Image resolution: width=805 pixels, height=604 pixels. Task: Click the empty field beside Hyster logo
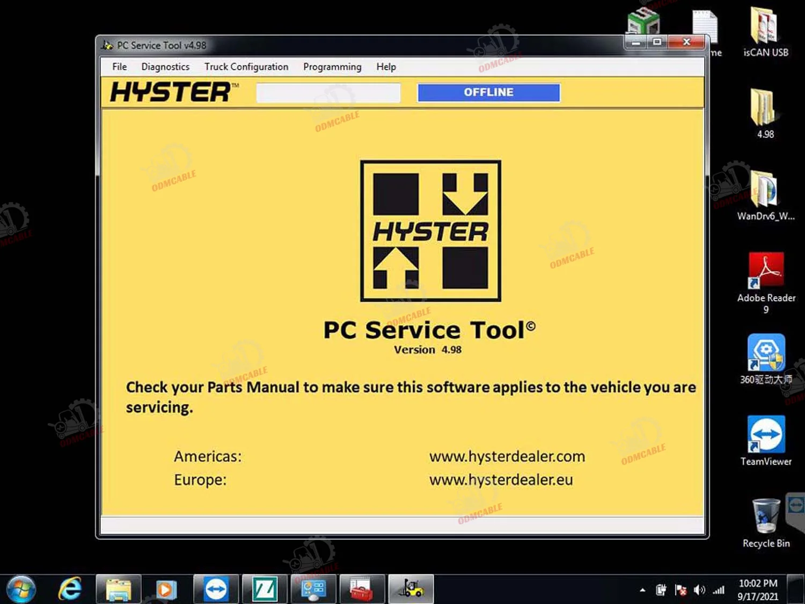click(x=328, y=92)
